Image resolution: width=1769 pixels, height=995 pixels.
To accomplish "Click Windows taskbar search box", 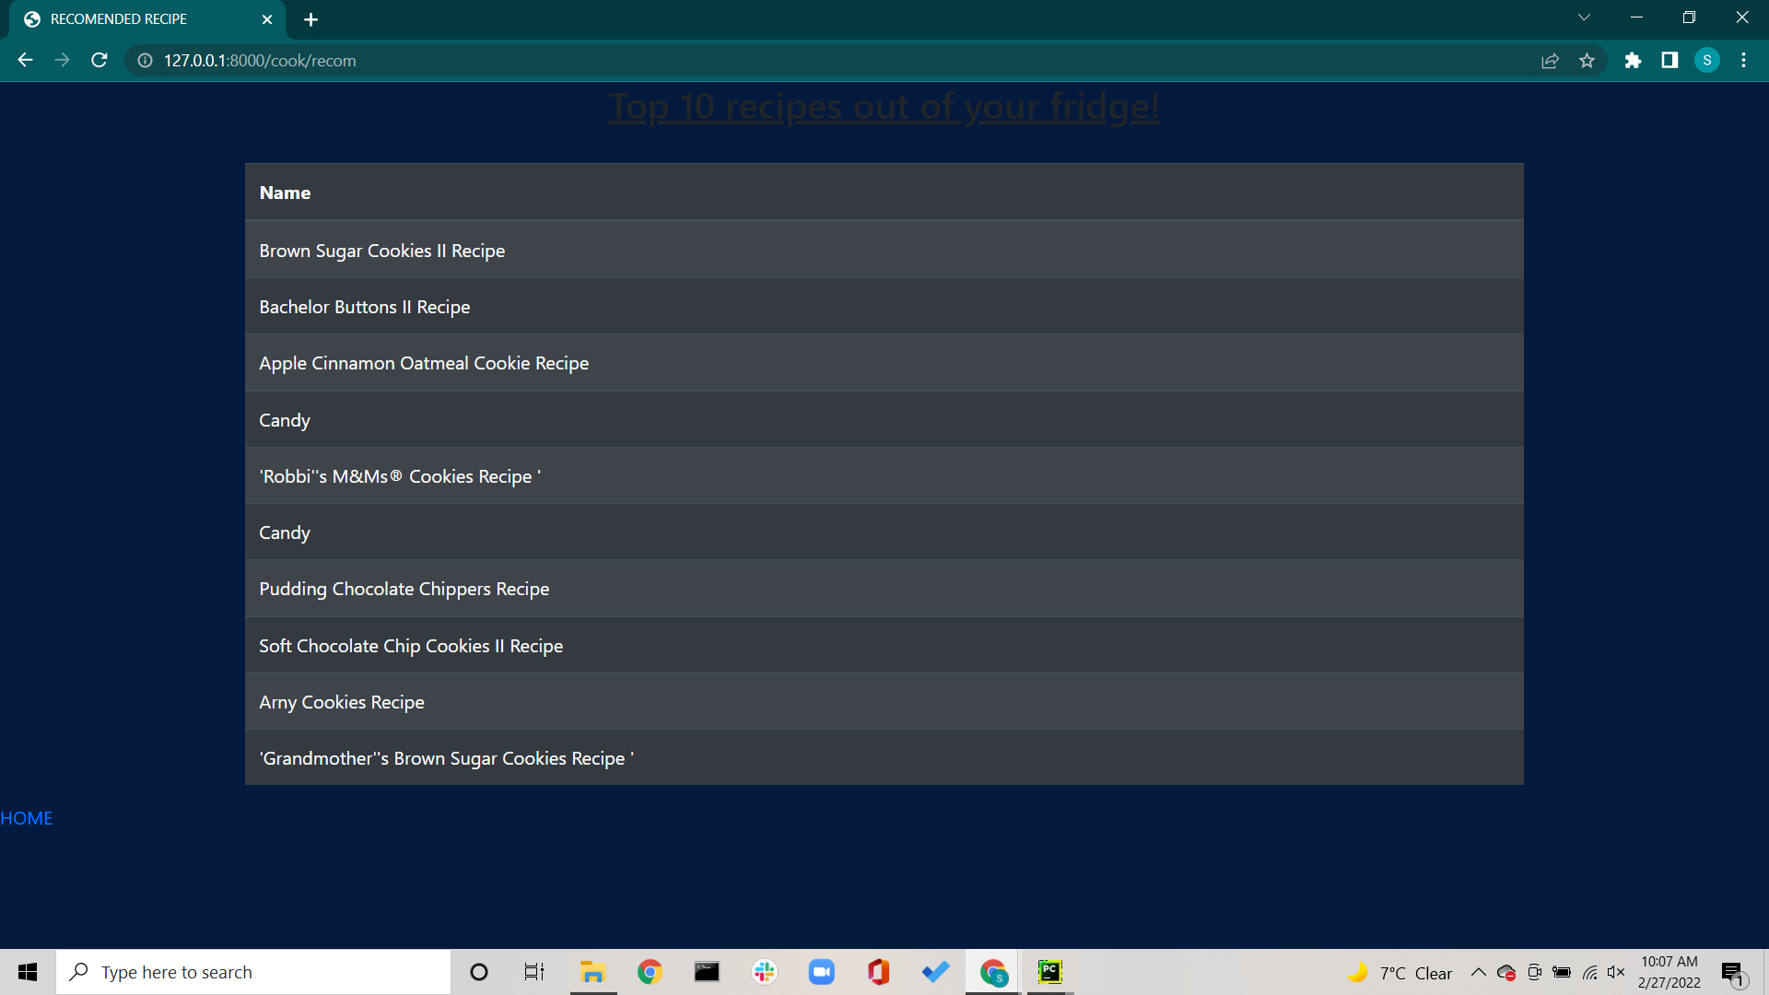I will coord(253,972).
